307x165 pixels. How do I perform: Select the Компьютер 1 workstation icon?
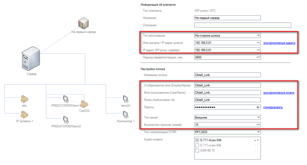[x=125, y=115]
